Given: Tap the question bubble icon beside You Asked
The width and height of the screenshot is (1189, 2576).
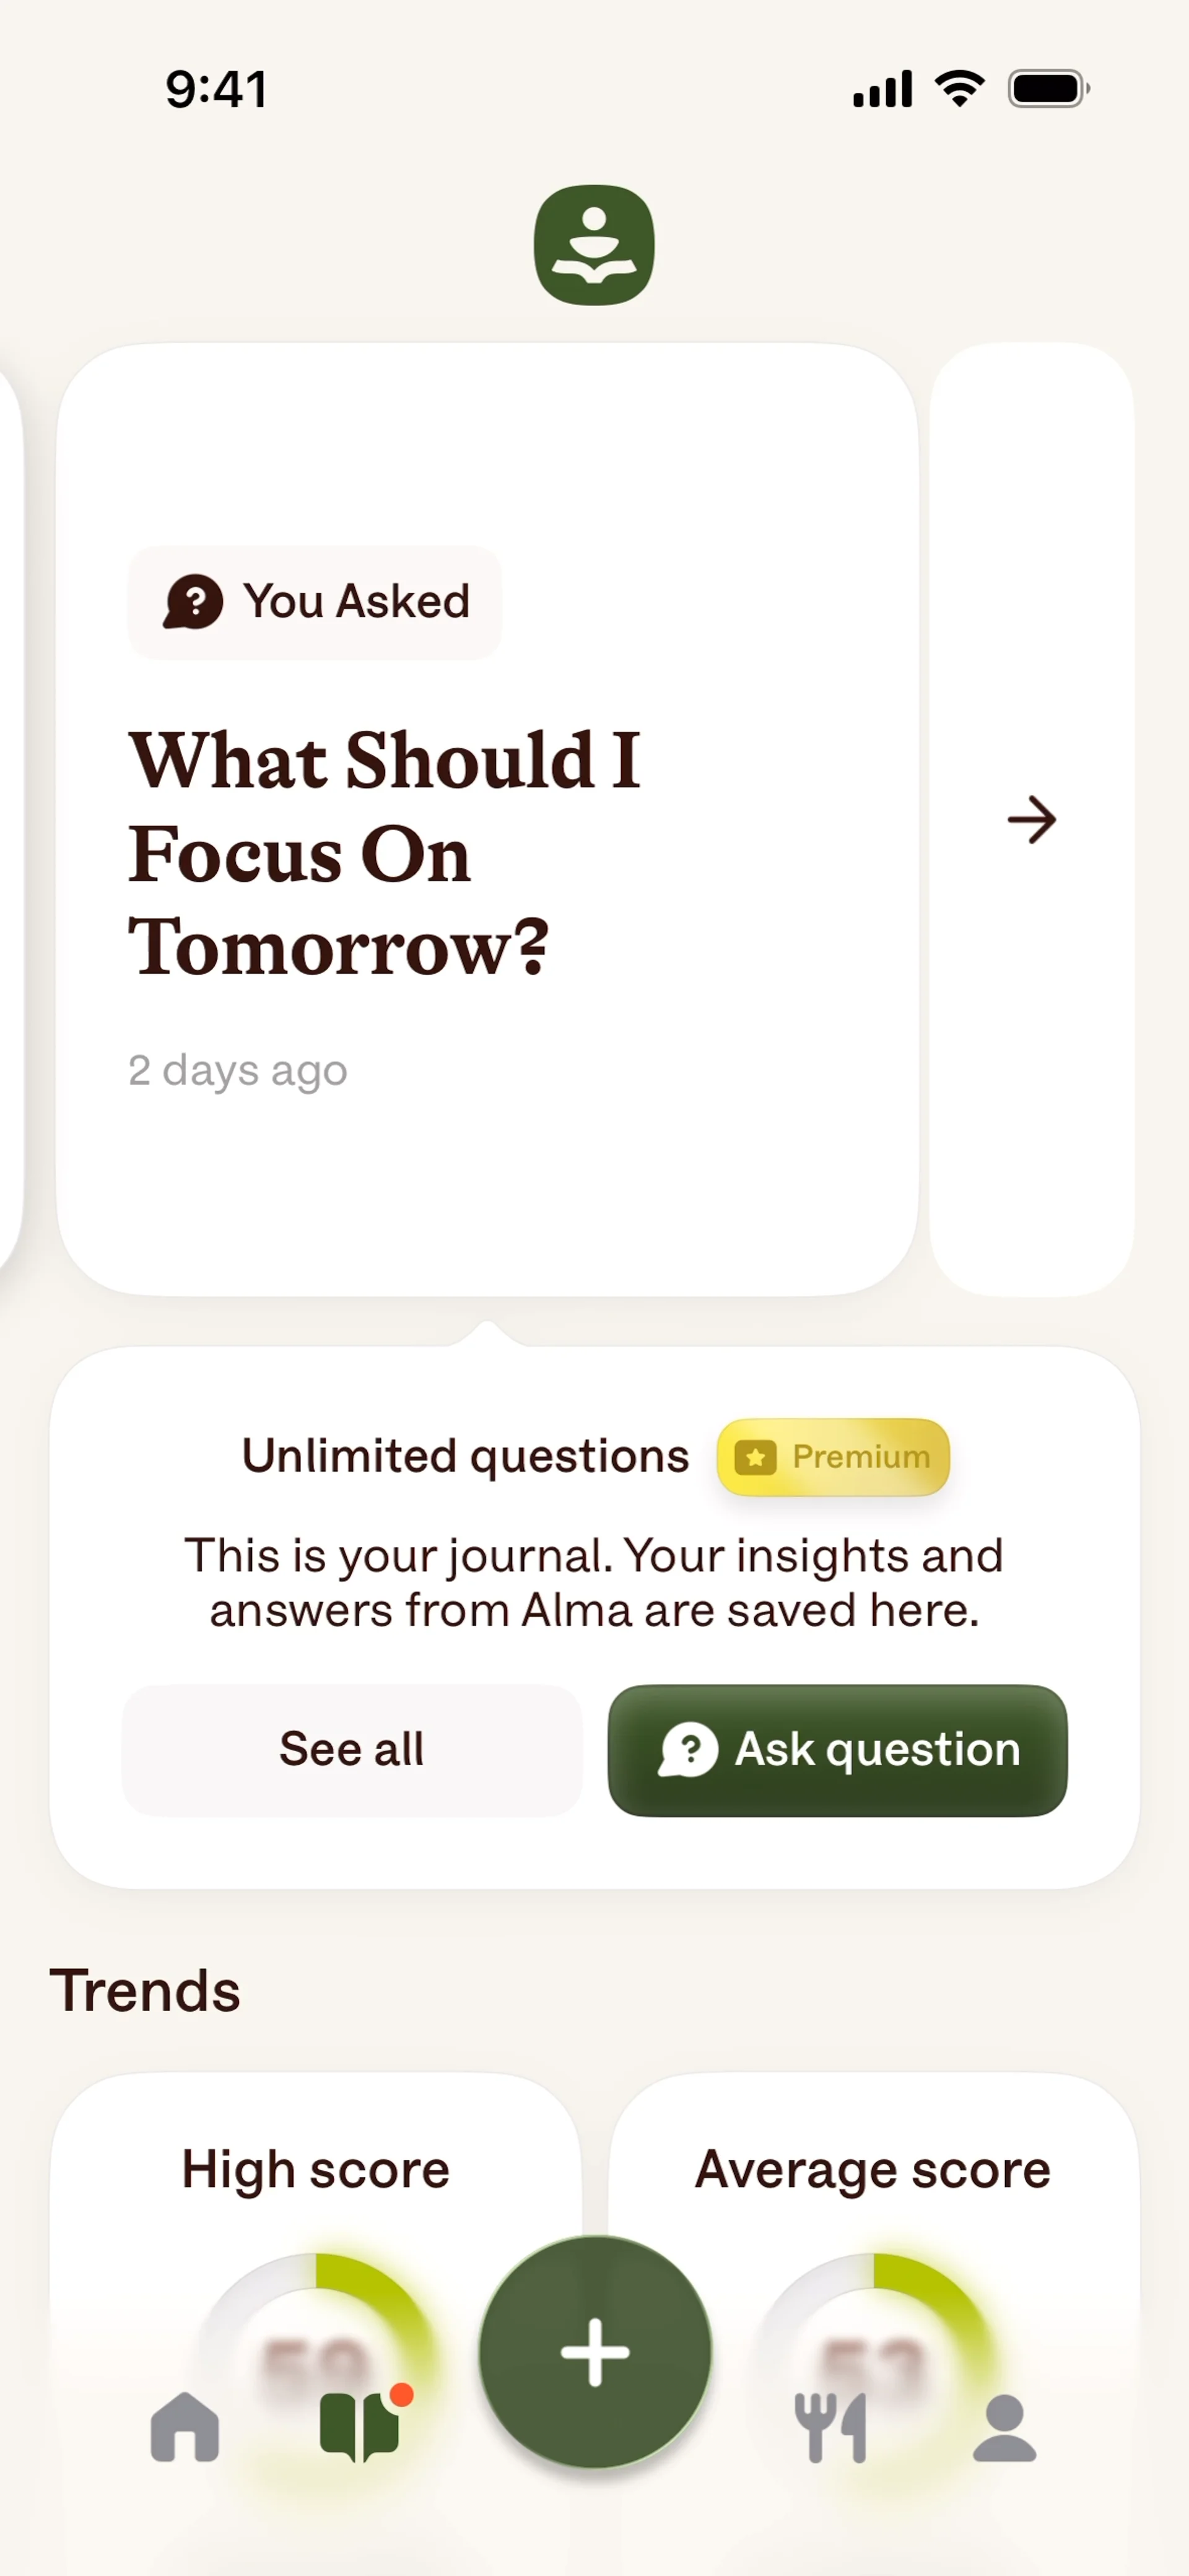Looking at the screenshot, I should 193,602.
